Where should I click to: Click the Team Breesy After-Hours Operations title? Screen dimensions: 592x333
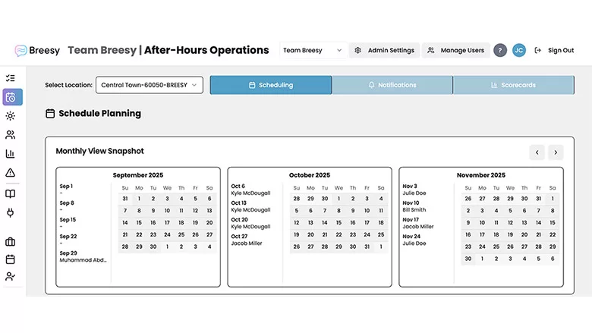pos(168,50)
